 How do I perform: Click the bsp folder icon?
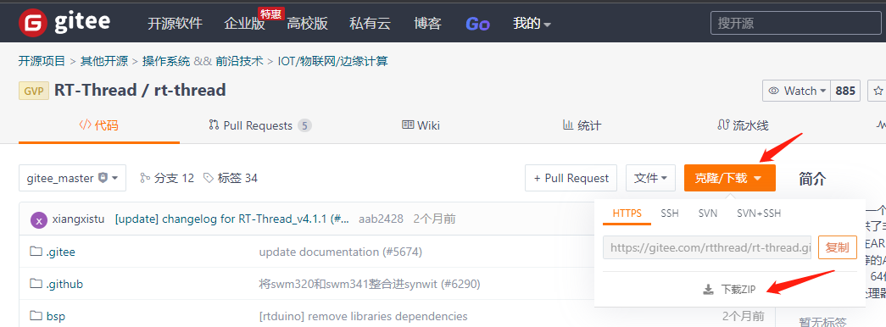pos(36,316)
